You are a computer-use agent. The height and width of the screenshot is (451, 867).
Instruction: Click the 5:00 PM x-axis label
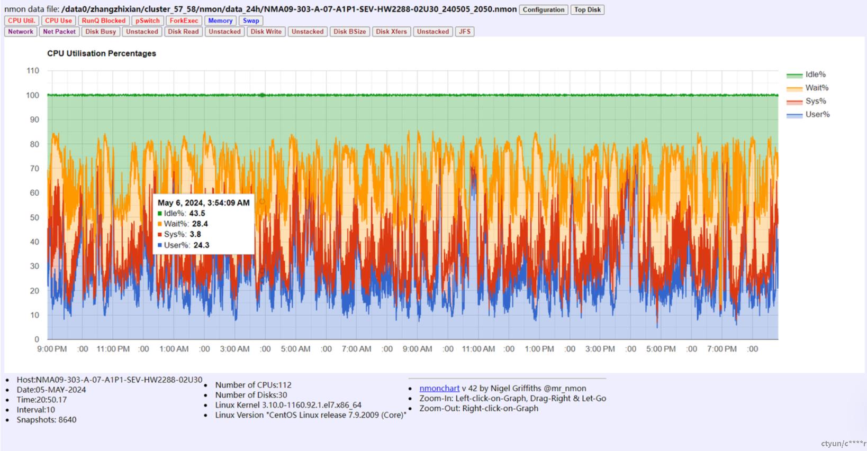tap(661, 349)
